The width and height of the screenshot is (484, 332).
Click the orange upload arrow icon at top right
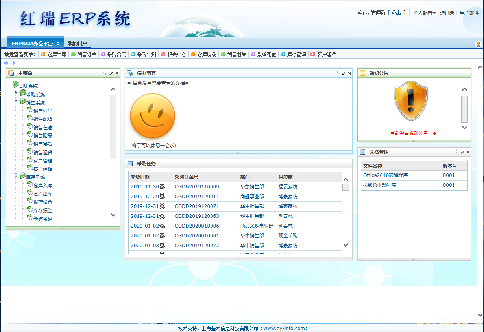coord(478,44)
